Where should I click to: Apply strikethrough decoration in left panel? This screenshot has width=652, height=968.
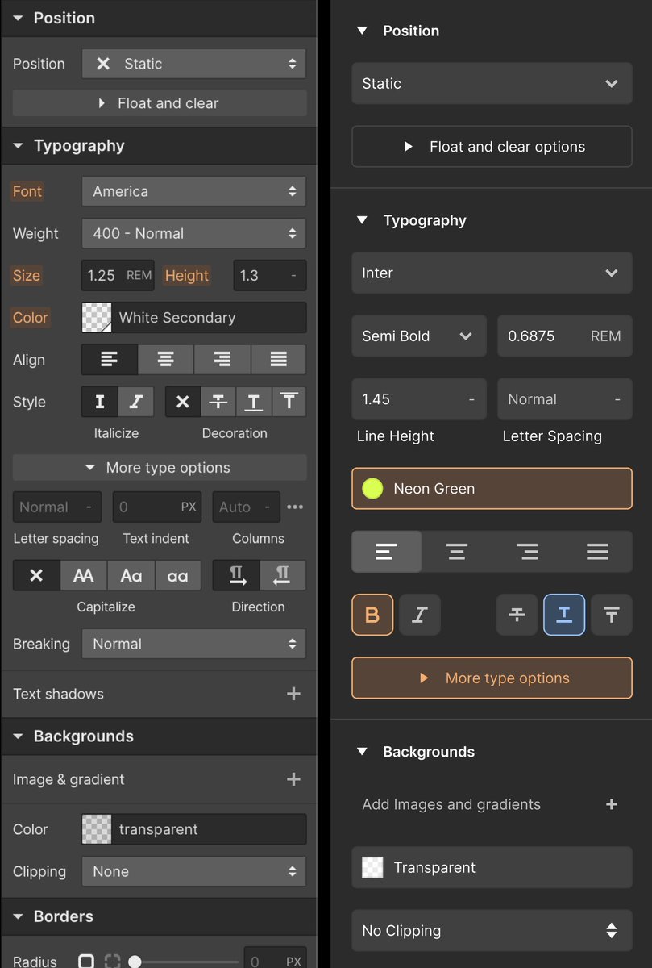pos(218,402)
